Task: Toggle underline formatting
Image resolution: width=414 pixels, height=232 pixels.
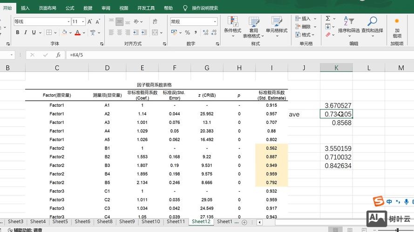Action: (34, 32)
